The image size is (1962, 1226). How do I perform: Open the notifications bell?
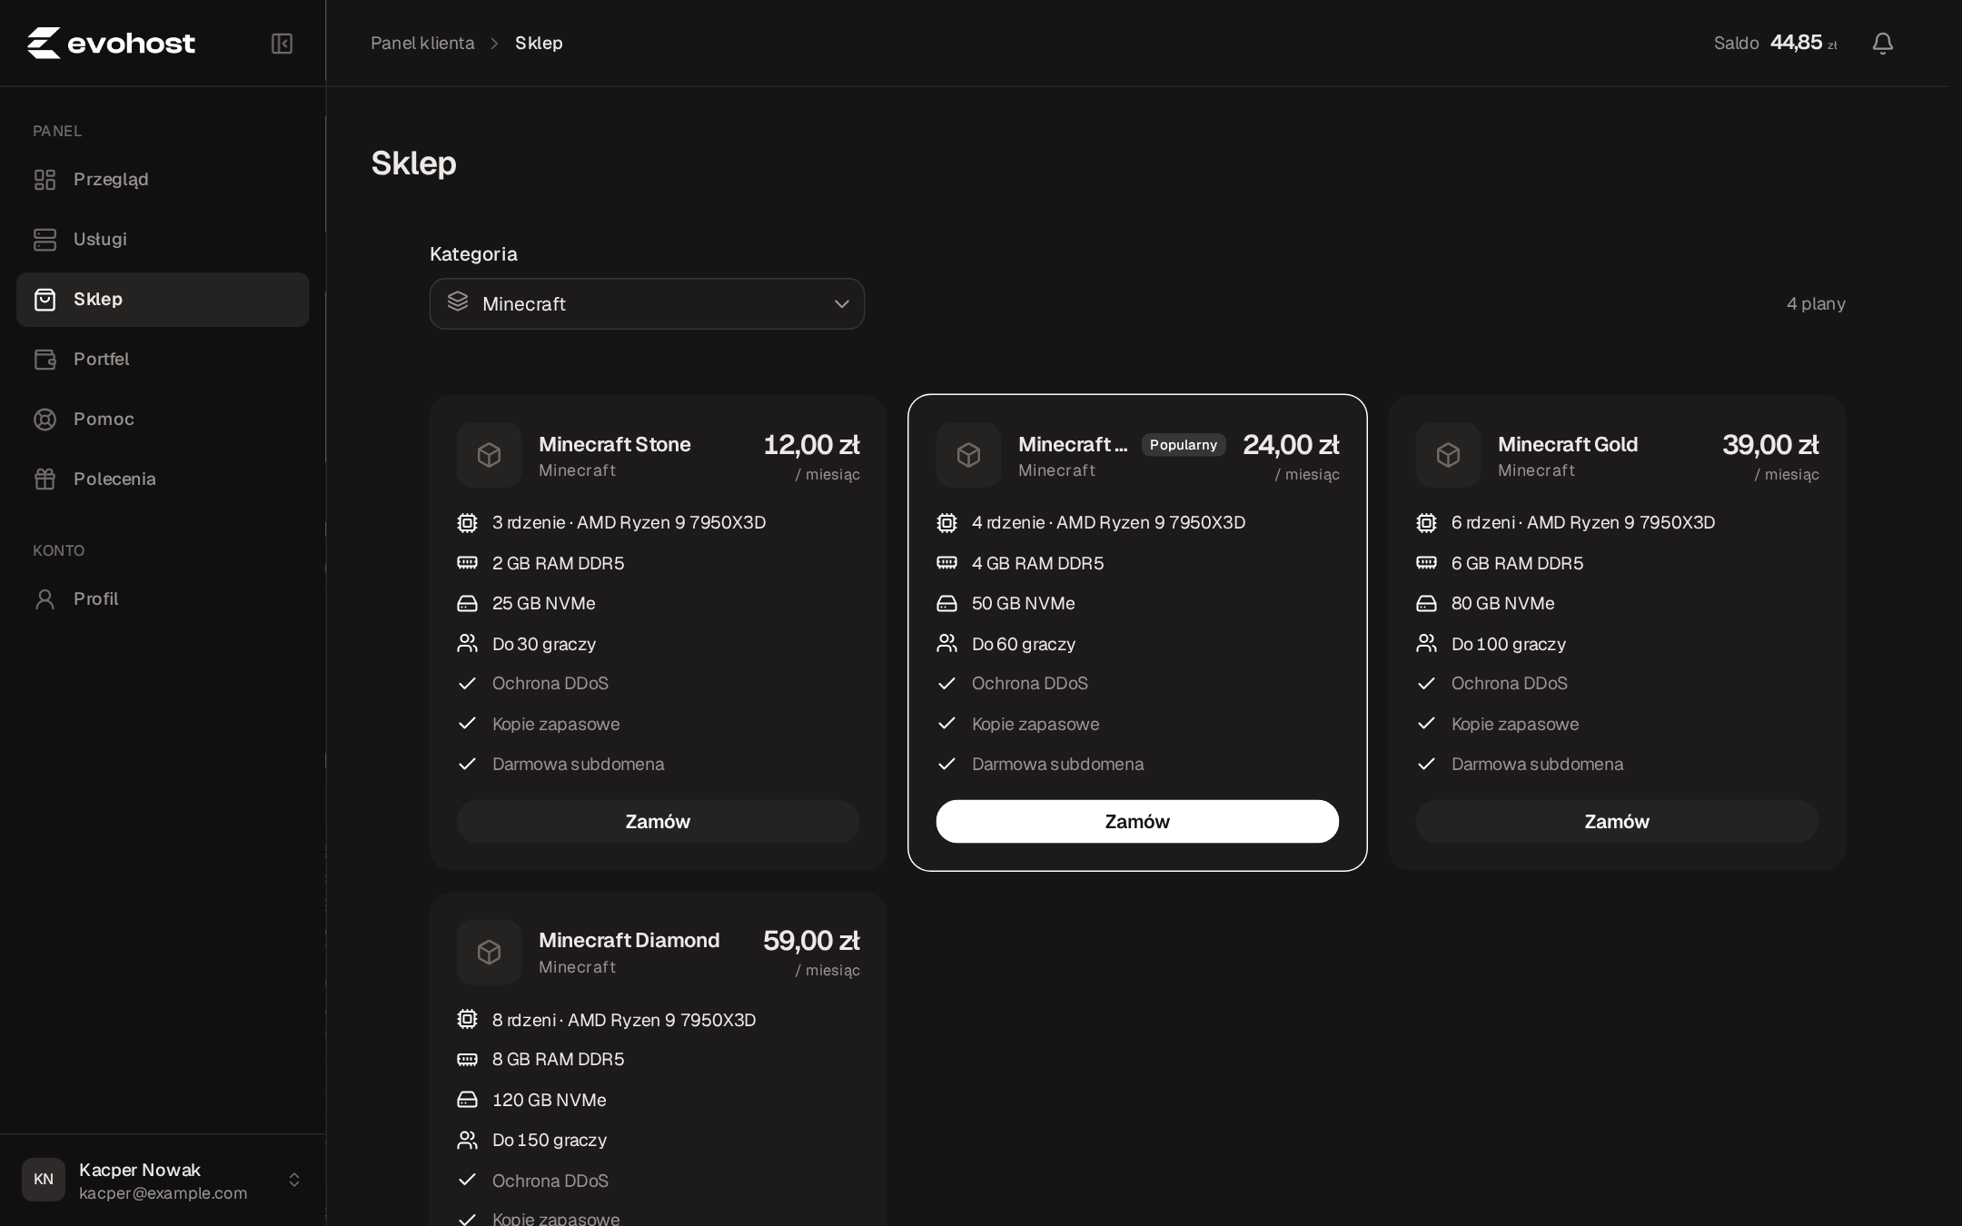click(1883, 43)
